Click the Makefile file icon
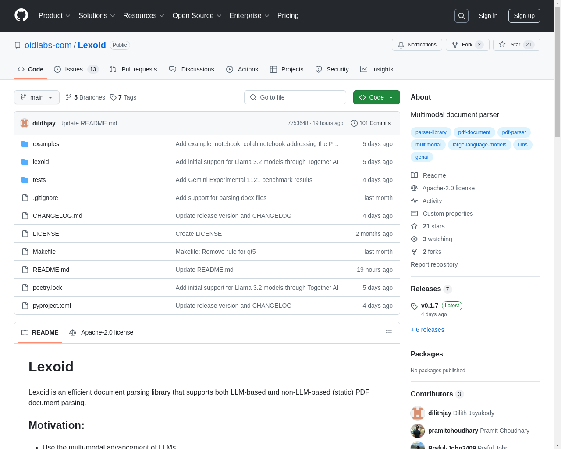Image resolution: width=561 pixels, height=449 pixels. 25,252
